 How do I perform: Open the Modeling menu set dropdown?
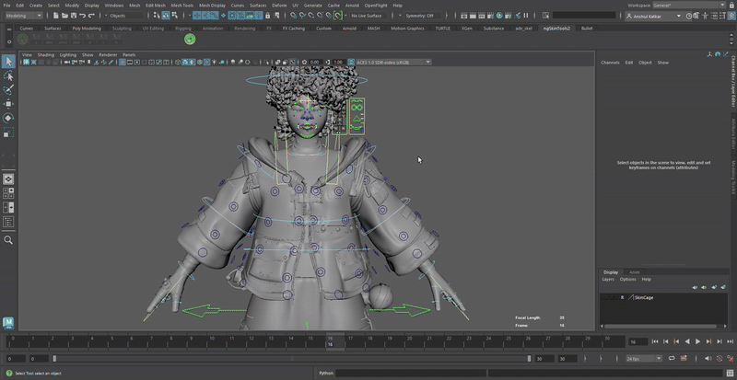tap(25, 16)
